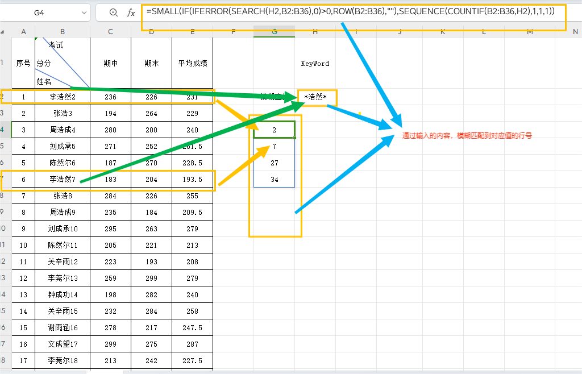Select name cell 关辛雨15
This screenshot has width=582, height=374.
63,311
